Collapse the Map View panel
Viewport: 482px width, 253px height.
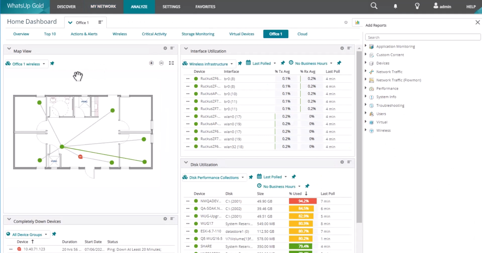click(9, 49)
